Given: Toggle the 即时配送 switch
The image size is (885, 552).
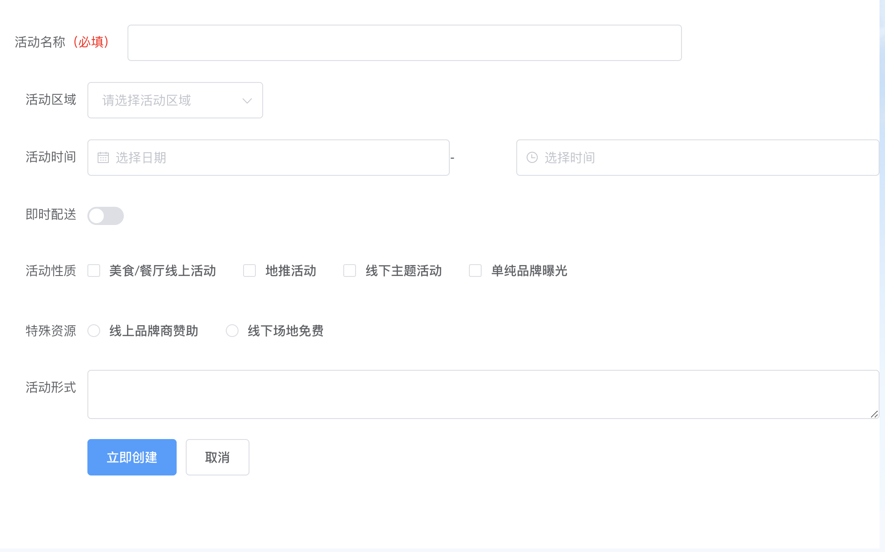Looking at the screenshot, I should pos(106,216).
